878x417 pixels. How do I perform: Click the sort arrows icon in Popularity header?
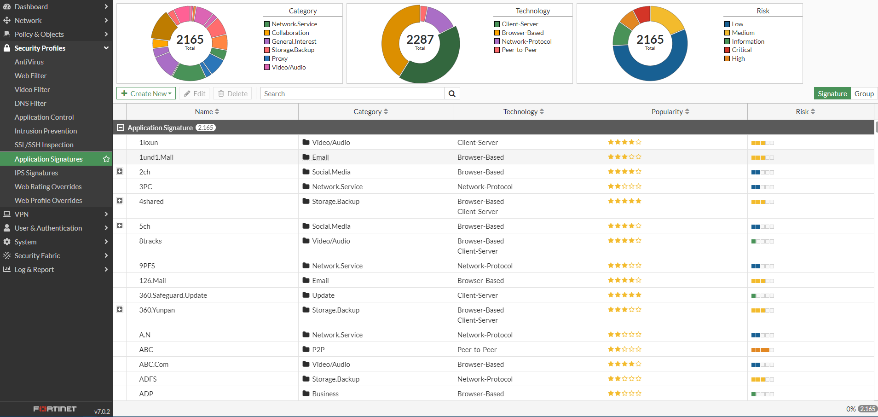coord(687,112)
